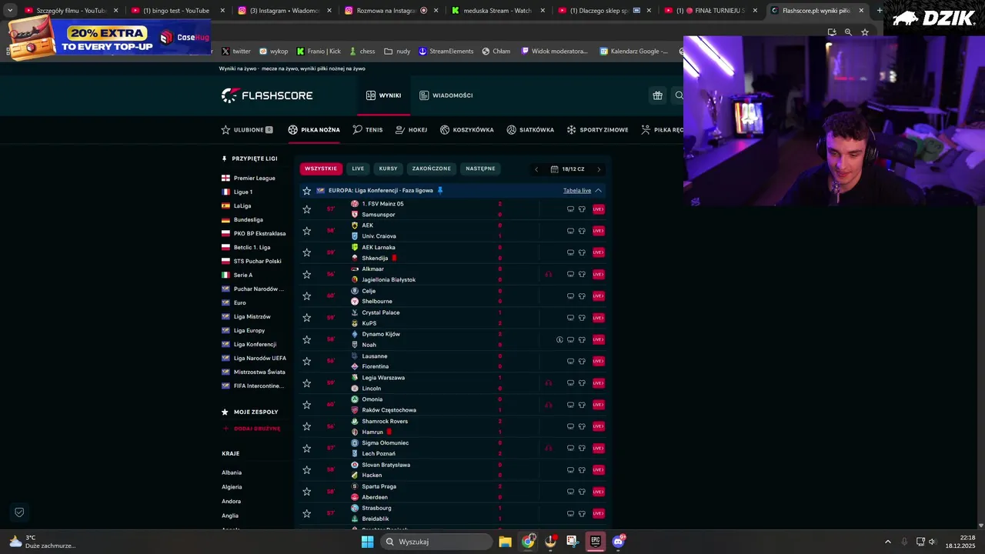Open Chrome from the taskbar
985x554 pixels.
528,542
